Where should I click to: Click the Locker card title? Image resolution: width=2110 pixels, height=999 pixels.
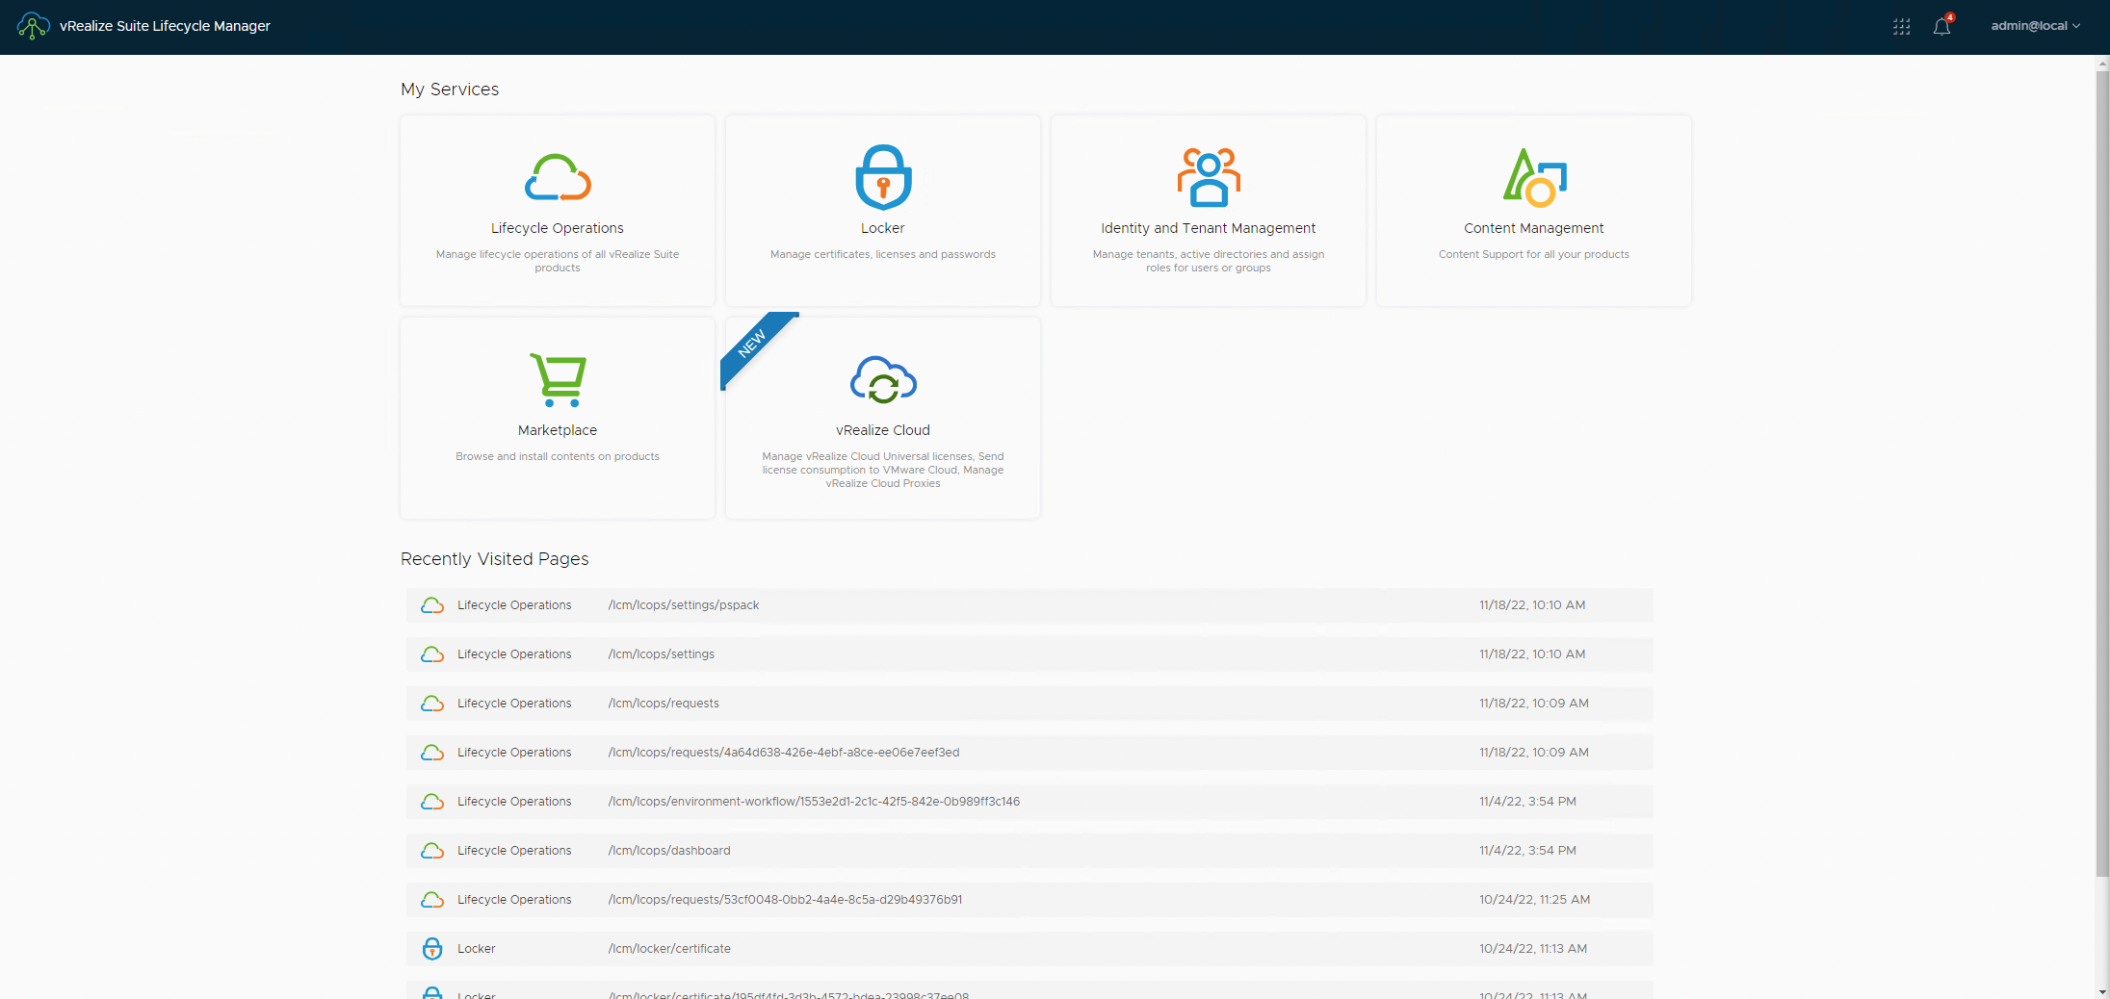click(x=883, y=228)
